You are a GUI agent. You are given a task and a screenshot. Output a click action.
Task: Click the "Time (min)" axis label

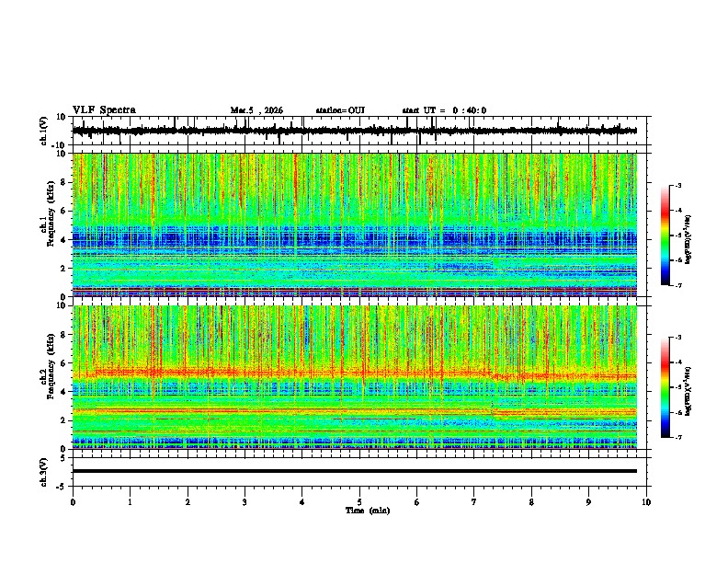[x=368, y=511]
